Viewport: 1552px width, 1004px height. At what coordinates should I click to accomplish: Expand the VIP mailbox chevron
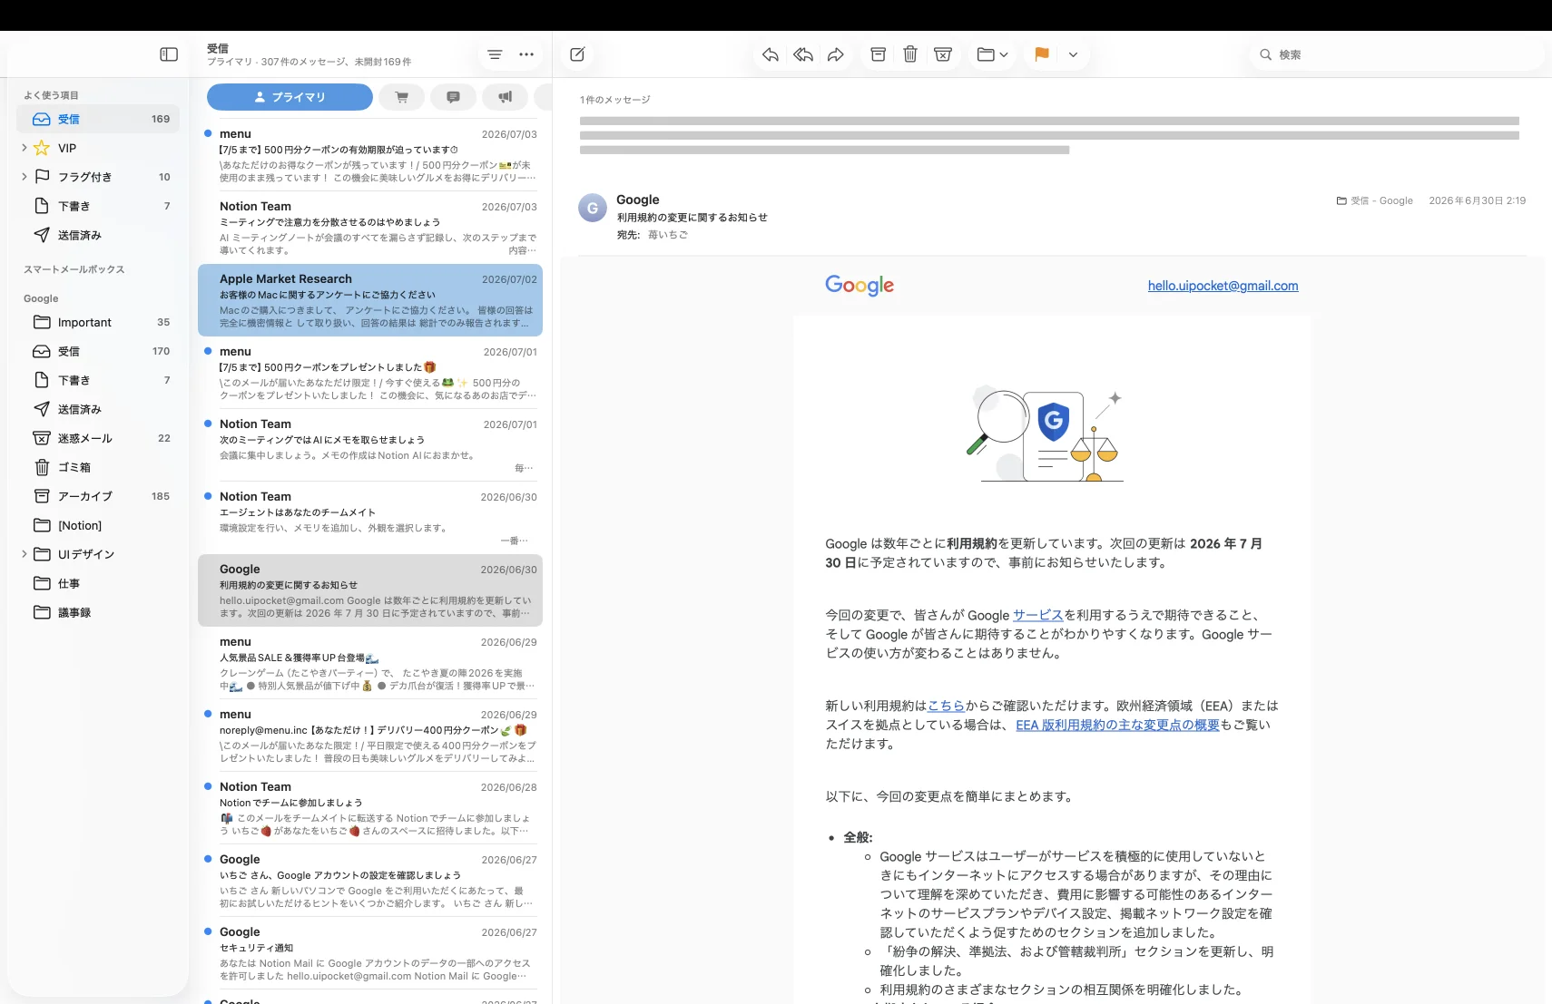(24, 148)
